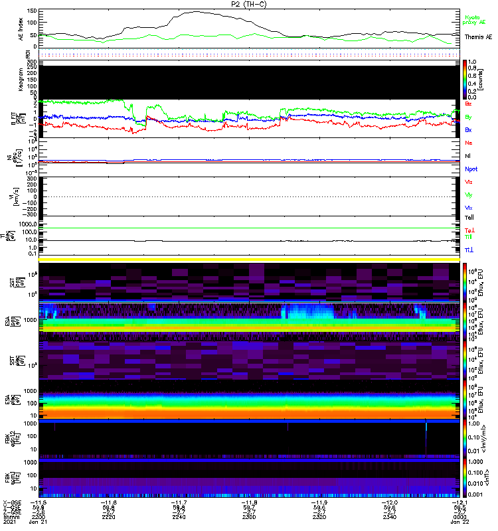Click the 2340 time tick label
Screen dimensions: 498x531
(x=390, y=517)
